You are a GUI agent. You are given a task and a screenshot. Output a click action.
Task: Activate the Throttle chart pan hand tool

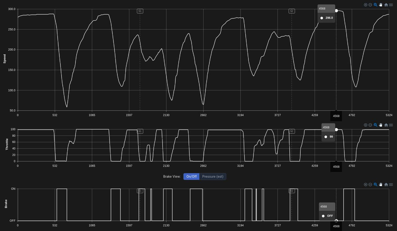(x=381, y=125)
